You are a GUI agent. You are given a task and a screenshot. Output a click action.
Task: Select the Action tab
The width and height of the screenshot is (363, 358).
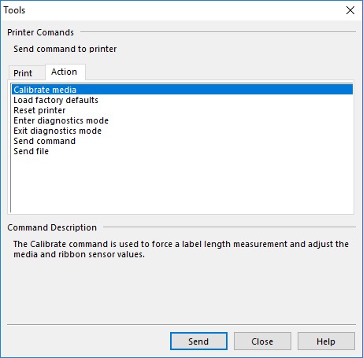coord(65,72)
